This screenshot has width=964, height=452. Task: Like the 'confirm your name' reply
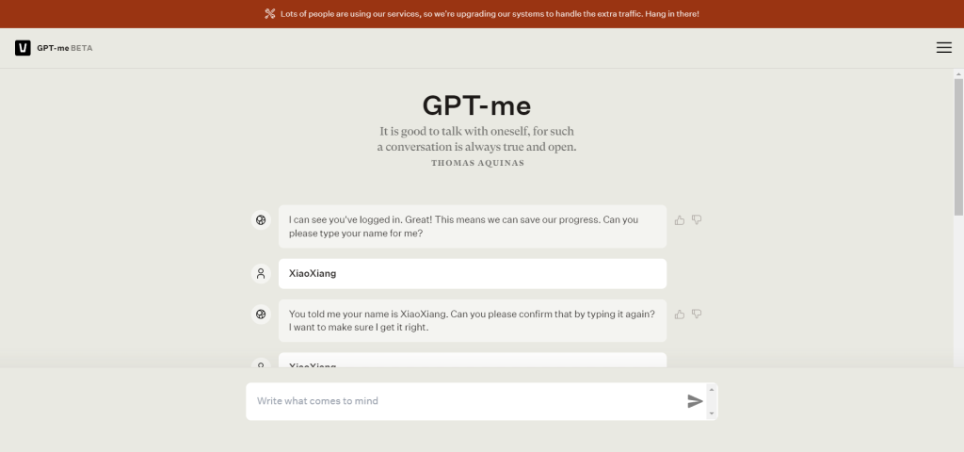680,315
